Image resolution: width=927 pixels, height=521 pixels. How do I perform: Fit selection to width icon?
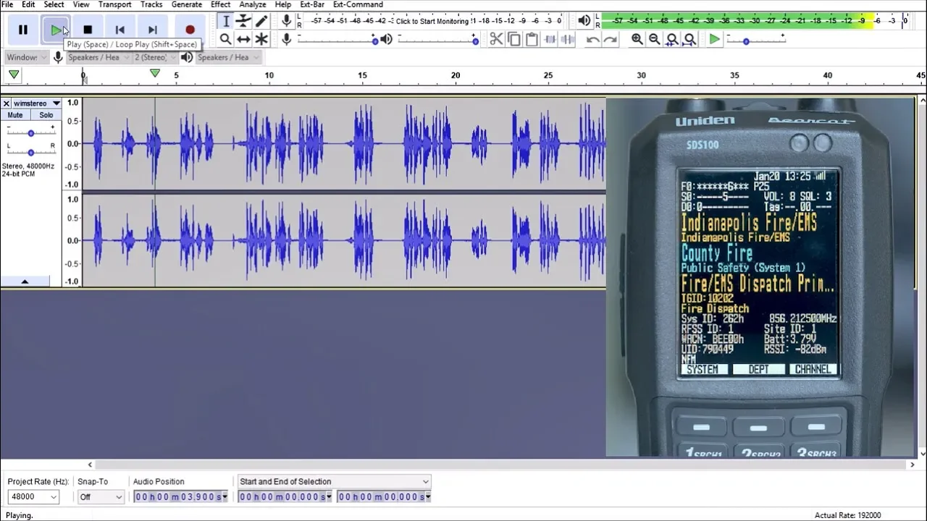[672, 39]
